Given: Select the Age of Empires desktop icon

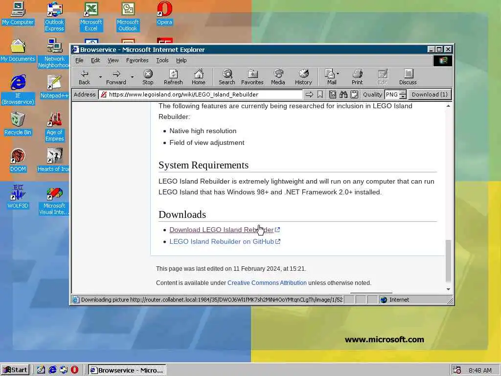Looking at the screenshot, I should 54,127.
